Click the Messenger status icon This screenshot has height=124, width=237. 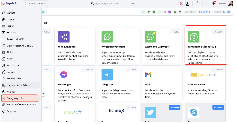coord(170,12)
